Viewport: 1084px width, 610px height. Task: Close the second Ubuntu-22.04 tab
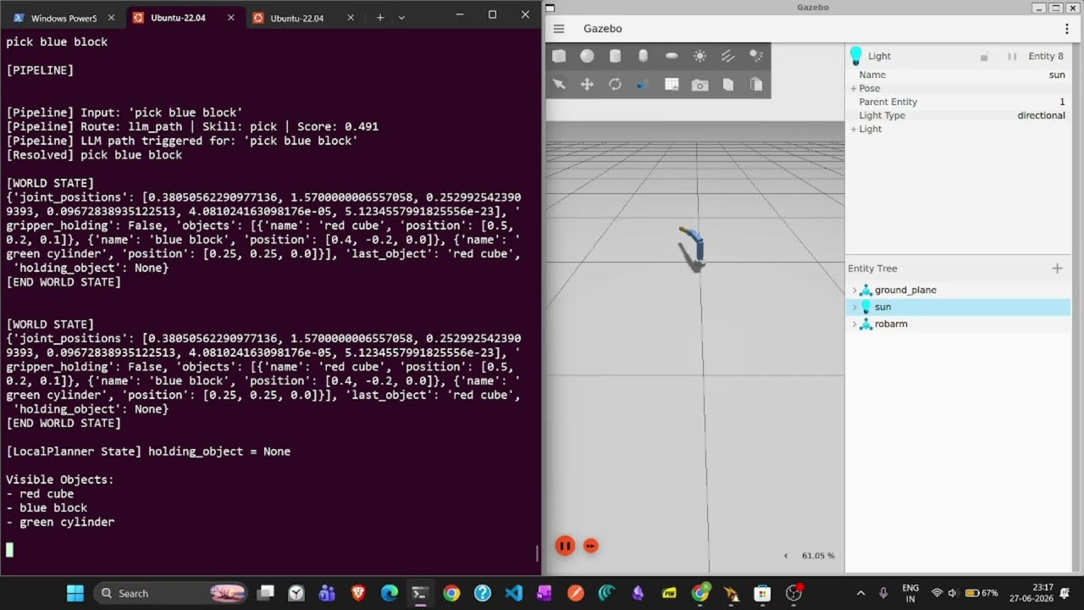[351, 18]
